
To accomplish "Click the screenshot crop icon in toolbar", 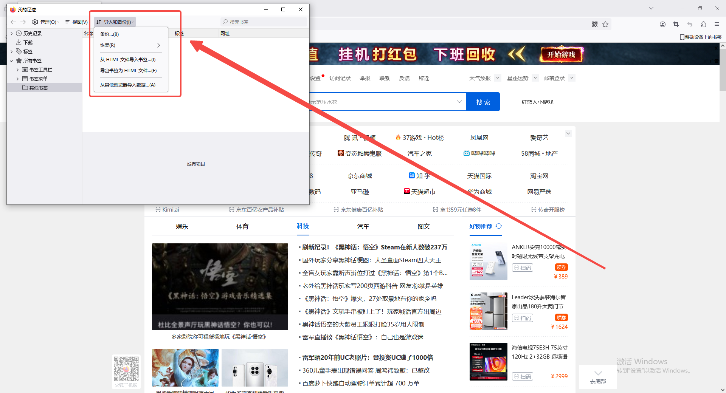I will [x=676, y=24].
